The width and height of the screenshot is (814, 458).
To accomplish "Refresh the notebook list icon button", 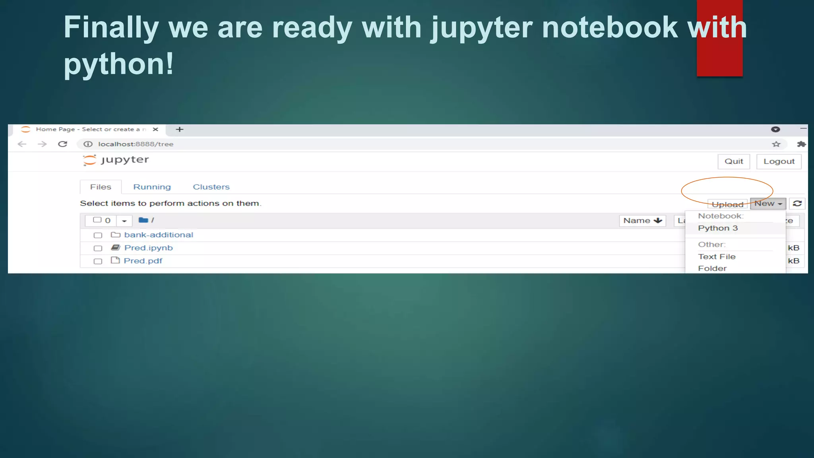I will pos(797,204).
